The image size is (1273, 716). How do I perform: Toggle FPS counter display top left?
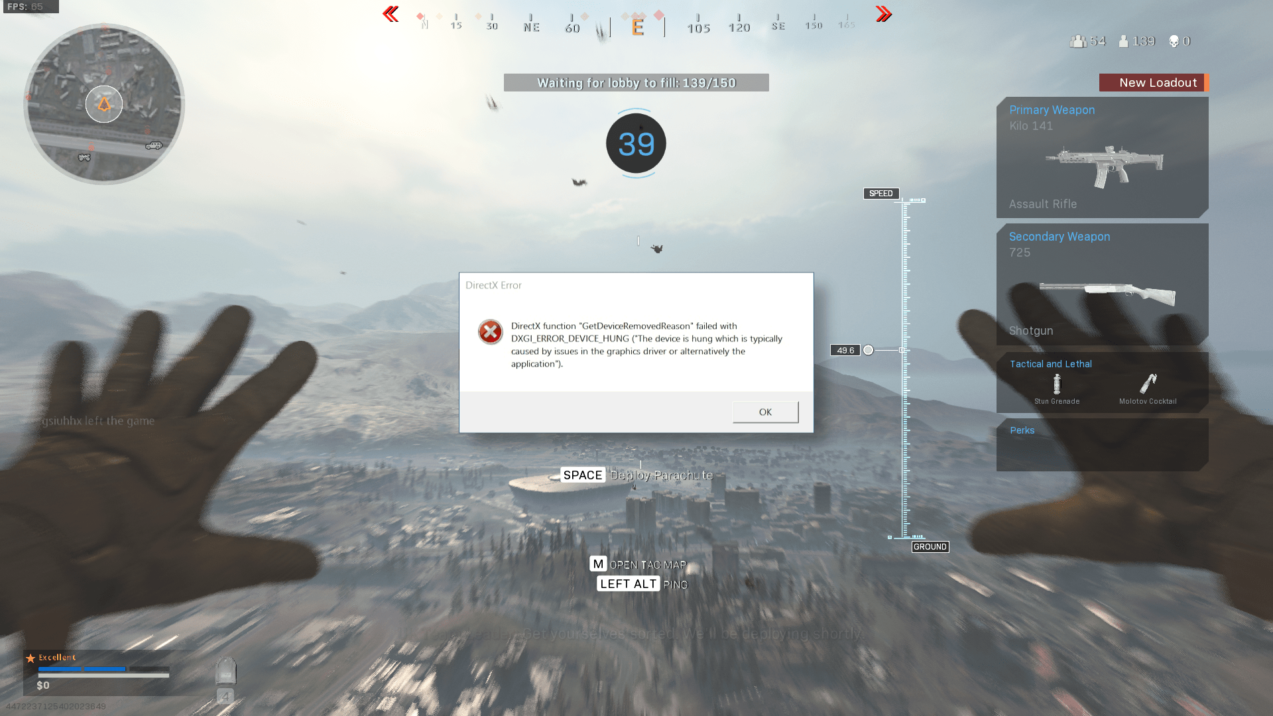[x=30, y=7]
